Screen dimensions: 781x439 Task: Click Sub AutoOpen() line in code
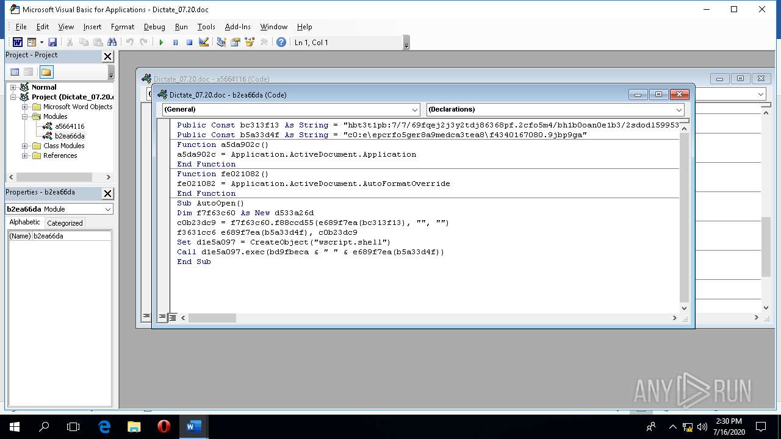tap(211, 203)
